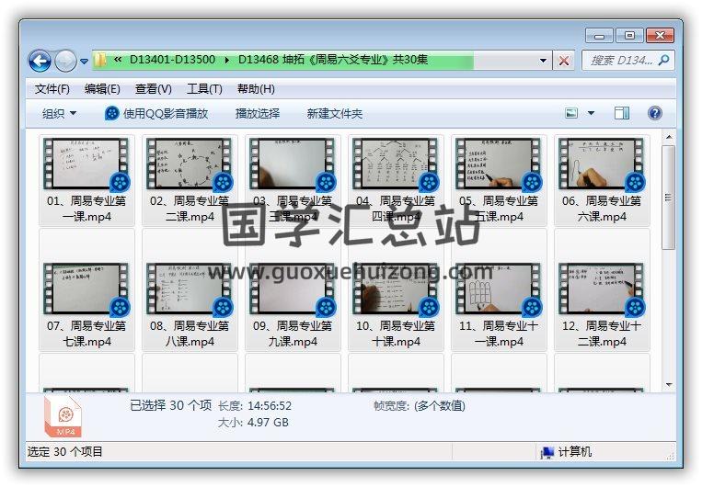This screenshot has height=487, width=702.
Task: Click the 长度: 14:56:52 detail
Action: [255, 405]
